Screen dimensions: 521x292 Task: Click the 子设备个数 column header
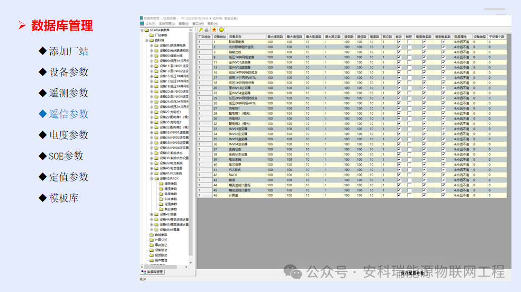coord(497,37)
